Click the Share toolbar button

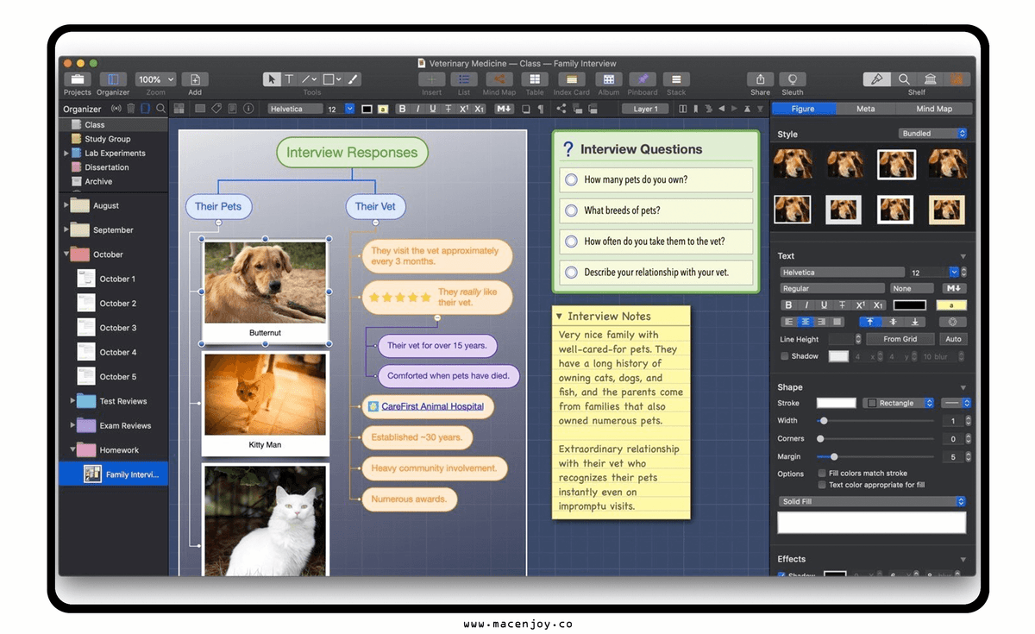760,79
